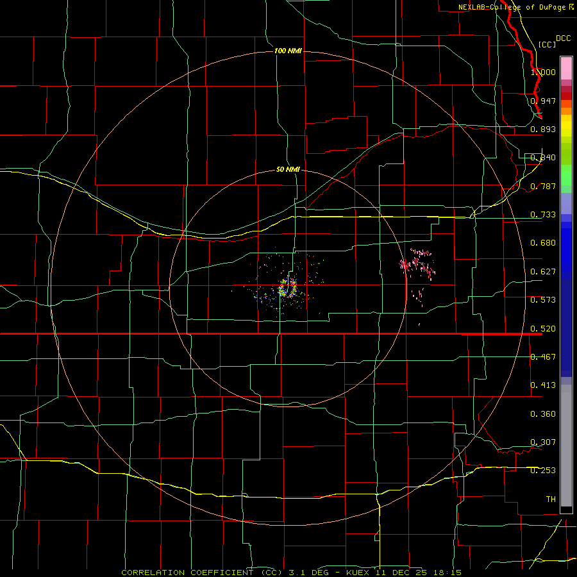The image size is (577, 577).
Task: Pick the gray segment of the color bar
Action: click(x=566, y=446)
